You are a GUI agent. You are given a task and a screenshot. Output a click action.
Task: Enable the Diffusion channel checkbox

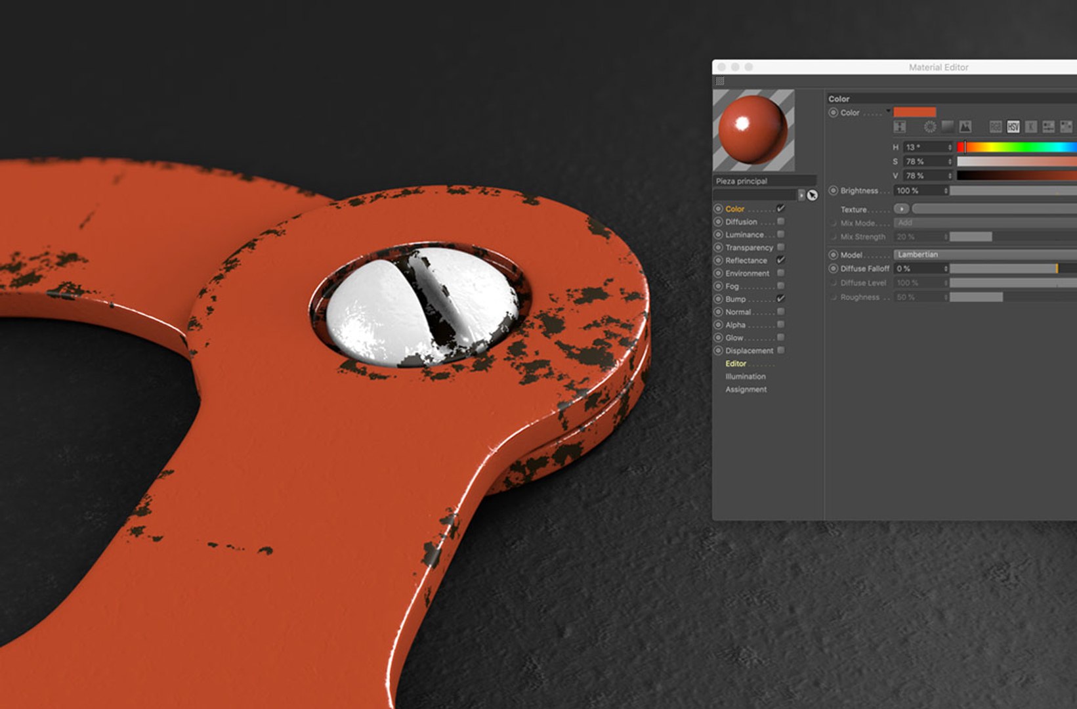click(x=781, y=221)
